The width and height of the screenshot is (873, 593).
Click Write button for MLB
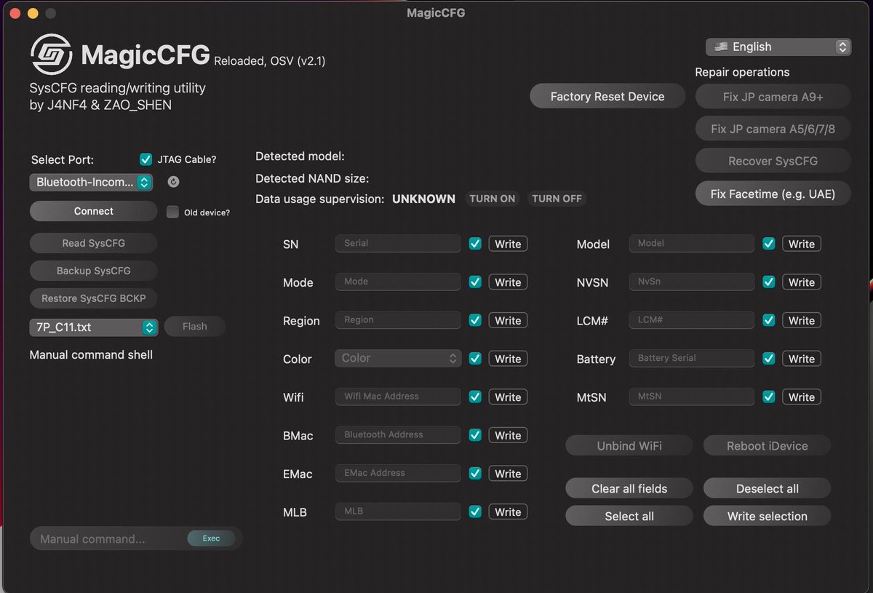click(x=508, y=512)
